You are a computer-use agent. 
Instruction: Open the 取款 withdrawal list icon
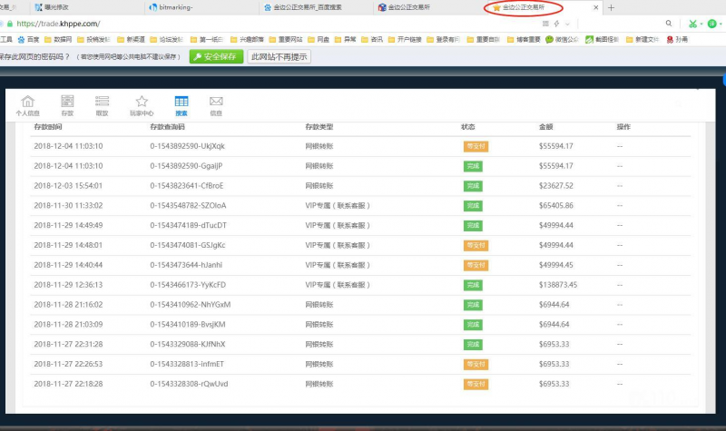102,105
